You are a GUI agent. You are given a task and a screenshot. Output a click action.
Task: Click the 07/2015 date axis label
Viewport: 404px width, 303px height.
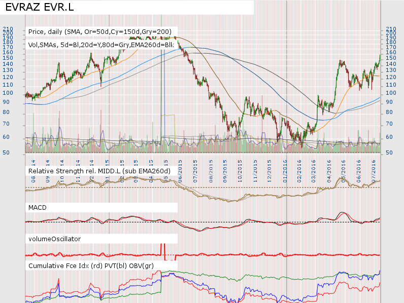195,171
